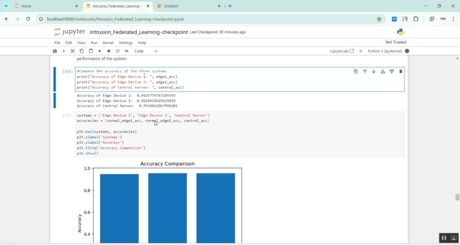Toggle the bookmark star in the address bar
Screen dimensions: 460x245
pyautogui.click(x=379, y=19)
